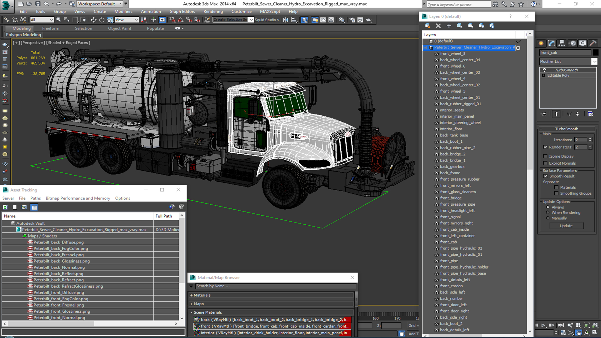The width and height of the screenshot is (601, 338).
Task: Open the Modifier List dropdown
Action: click(x=594, y=62)
